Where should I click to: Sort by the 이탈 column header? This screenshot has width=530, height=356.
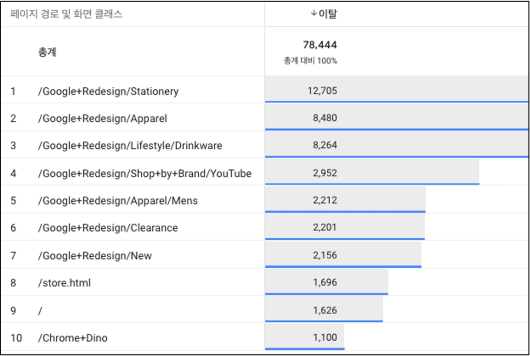(x=328, y=14)
